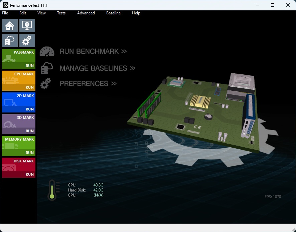Open the Tests menu
Screen dimensions: 296x232
coord(61,13)
